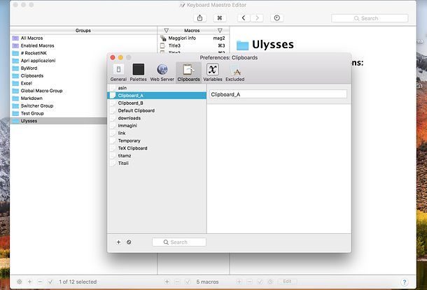
Task: Edit the Clipboard_A name field
Action: (278, 94)
